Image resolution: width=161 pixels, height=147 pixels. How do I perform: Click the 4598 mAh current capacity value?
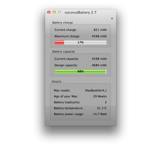click(99, 59)
